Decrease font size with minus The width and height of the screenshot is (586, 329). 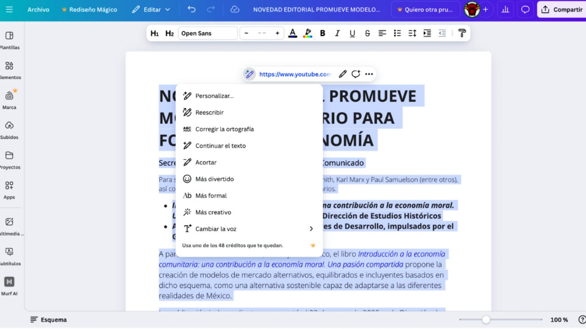point(246,33)
